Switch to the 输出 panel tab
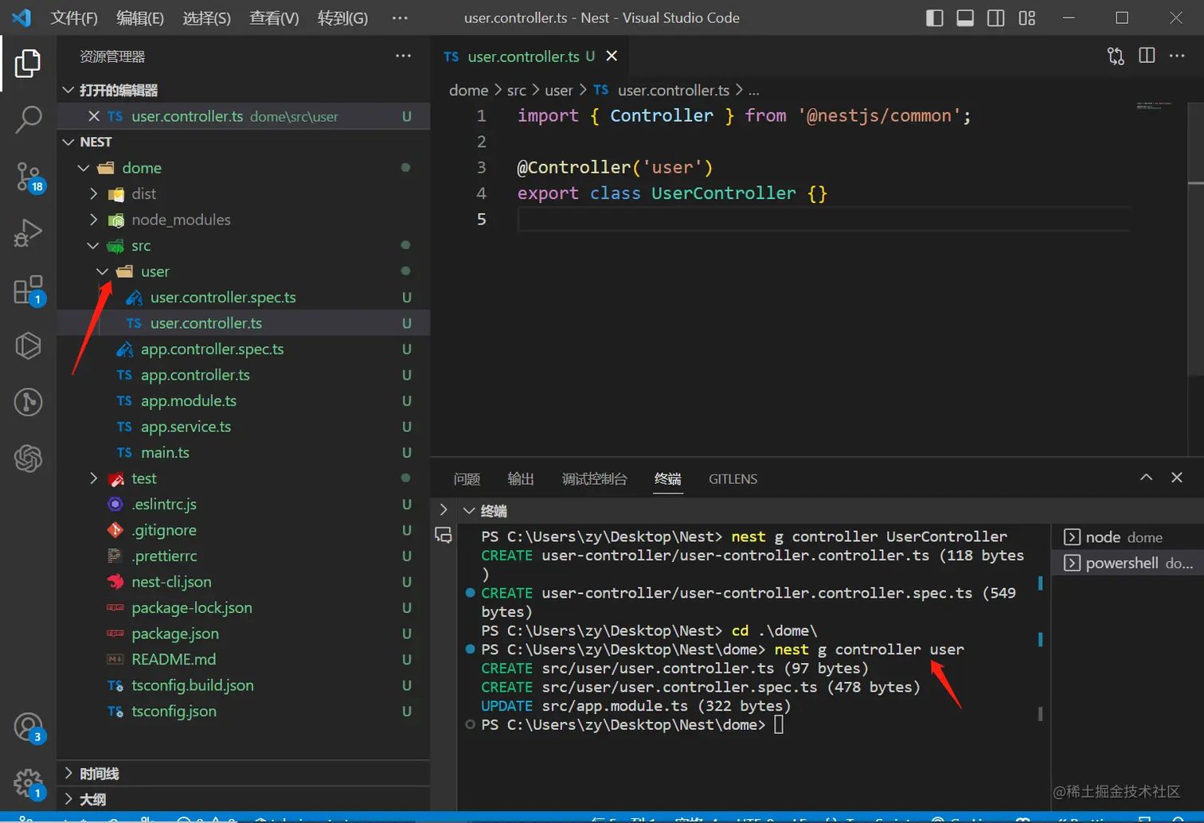This screenshot has width=1204, height=823. click(521, 478)
